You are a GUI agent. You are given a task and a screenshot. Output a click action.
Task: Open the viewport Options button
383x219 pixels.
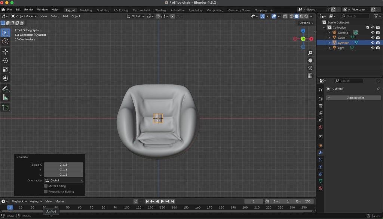306,23
